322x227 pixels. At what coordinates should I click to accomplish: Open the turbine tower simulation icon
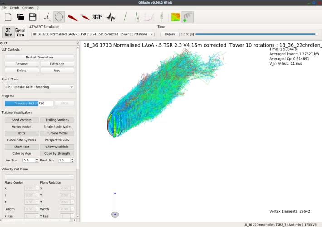[x=161, y=17]
